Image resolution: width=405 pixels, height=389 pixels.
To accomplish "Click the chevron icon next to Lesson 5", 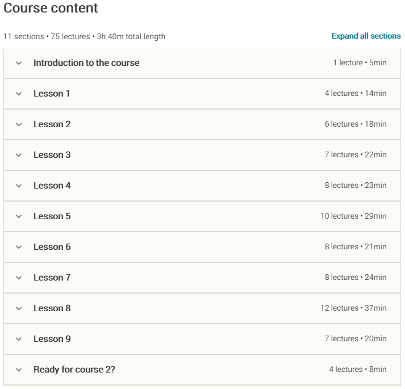I will [19, 216].
